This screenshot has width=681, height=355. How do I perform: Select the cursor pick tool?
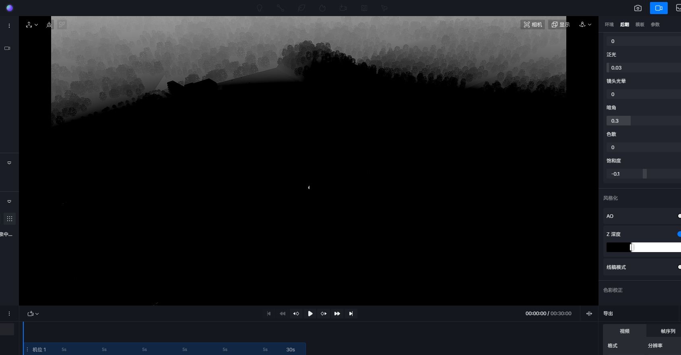[385, 8]
